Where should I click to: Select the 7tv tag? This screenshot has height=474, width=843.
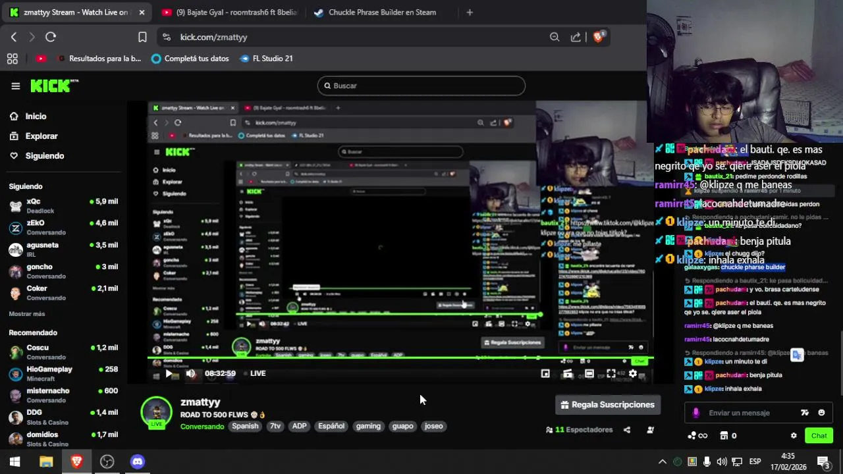[x=275, y=426]
